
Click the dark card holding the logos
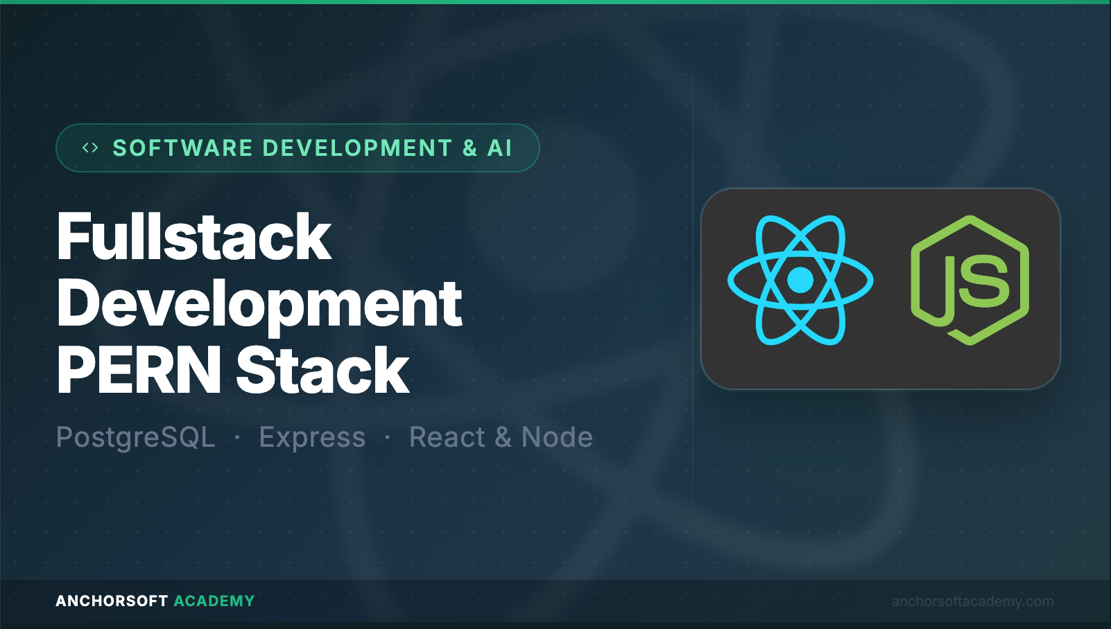(881, 288)
